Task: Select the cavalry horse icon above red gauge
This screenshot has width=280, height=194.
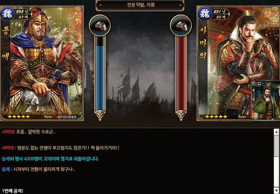Action: click(x=181, y=25)
